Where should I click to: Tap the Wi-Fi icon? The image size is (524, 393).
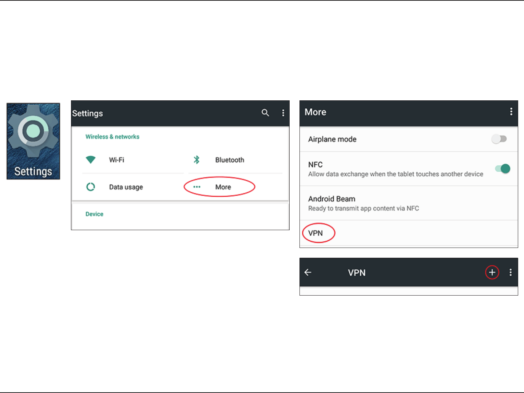click(91, 160)
